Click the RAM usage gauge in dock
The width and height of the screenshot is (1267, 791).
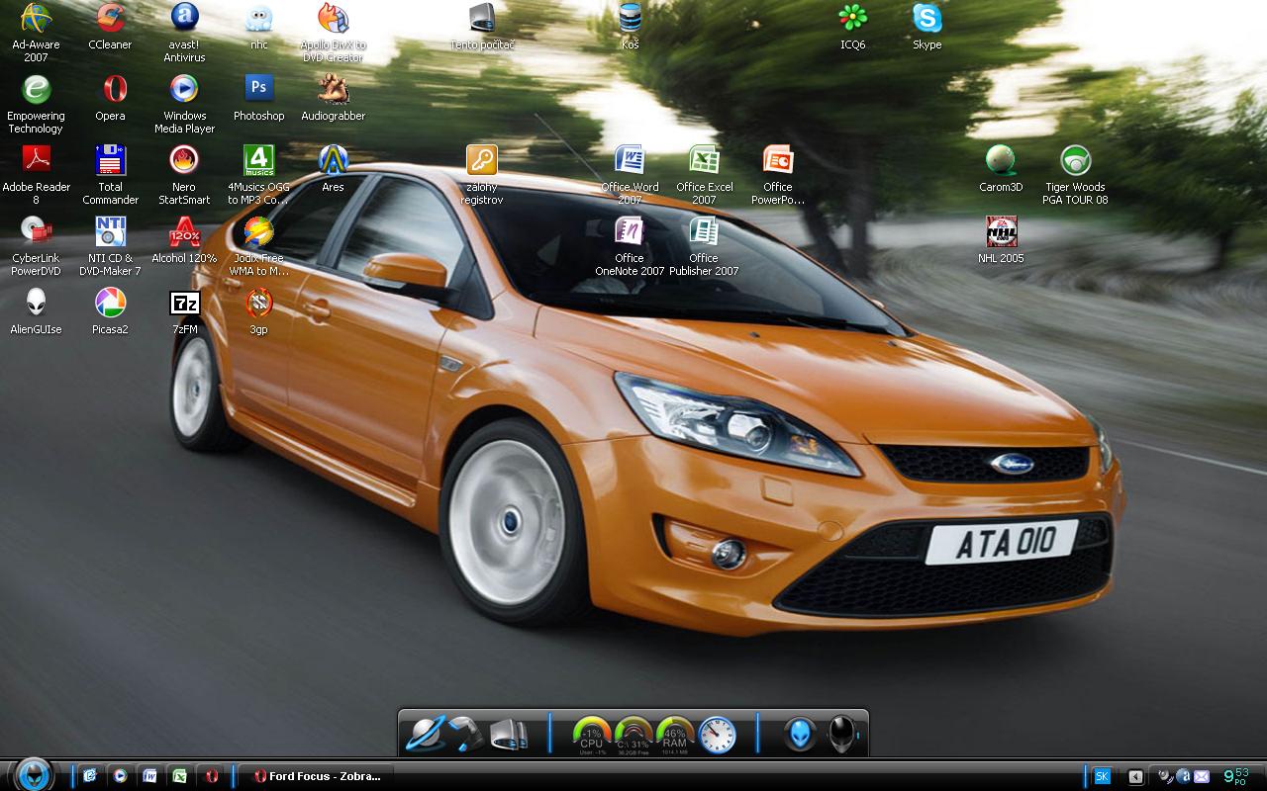[674, 735]
